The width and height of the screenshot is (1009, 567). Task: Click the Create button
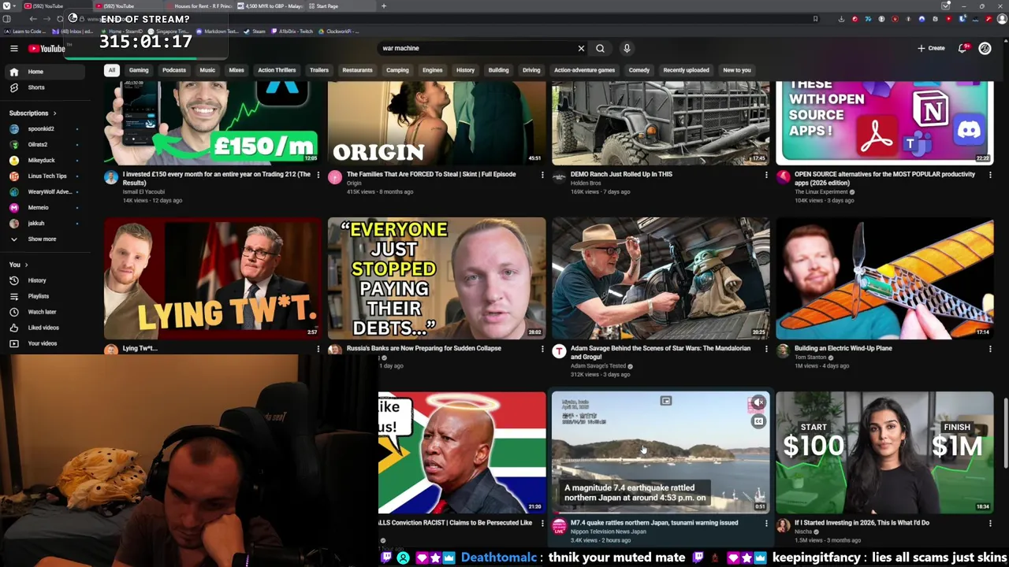coord(931,48)
